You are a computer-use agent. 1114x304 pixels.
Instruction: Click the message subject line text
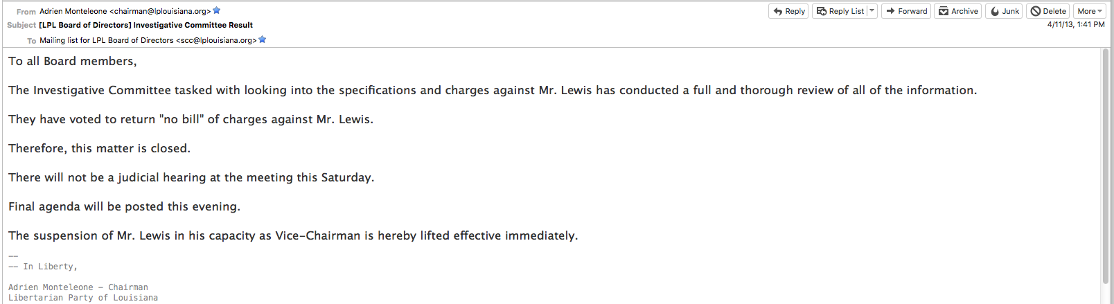[145, 25]
